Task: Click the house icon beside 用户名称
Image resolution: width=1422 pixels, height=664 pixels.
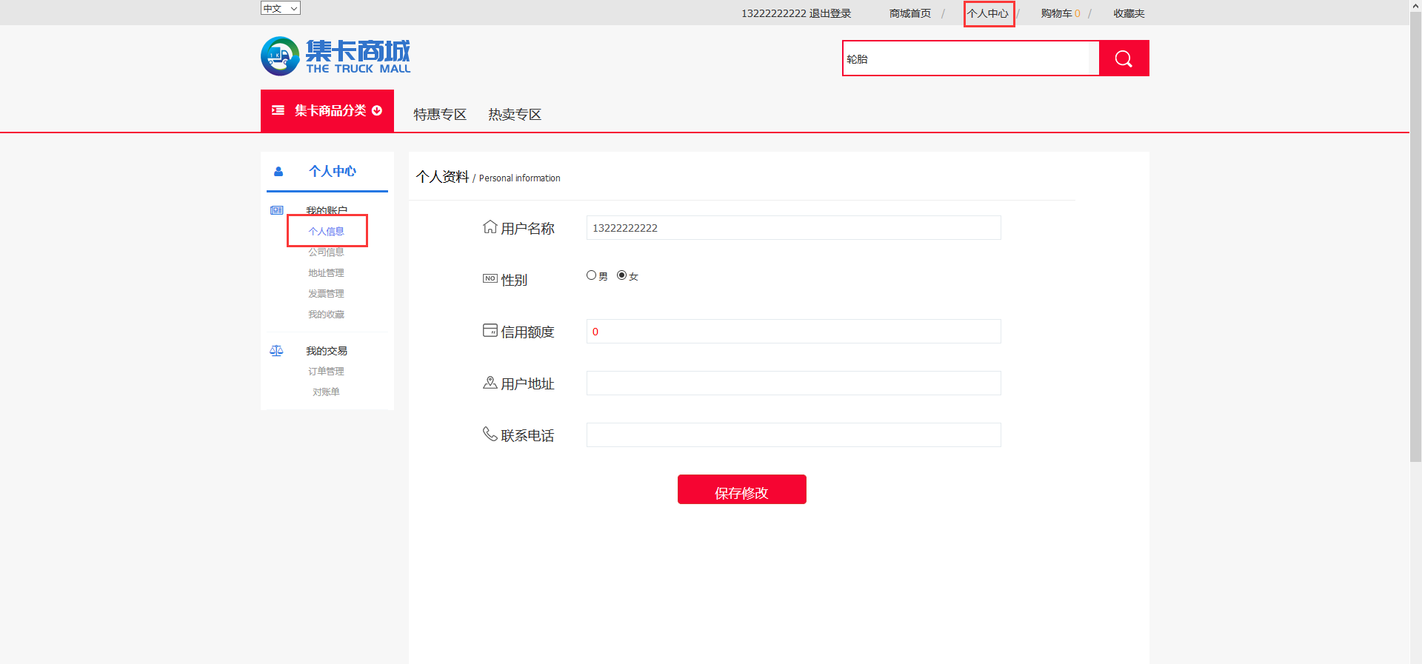Action: (490, 227)
